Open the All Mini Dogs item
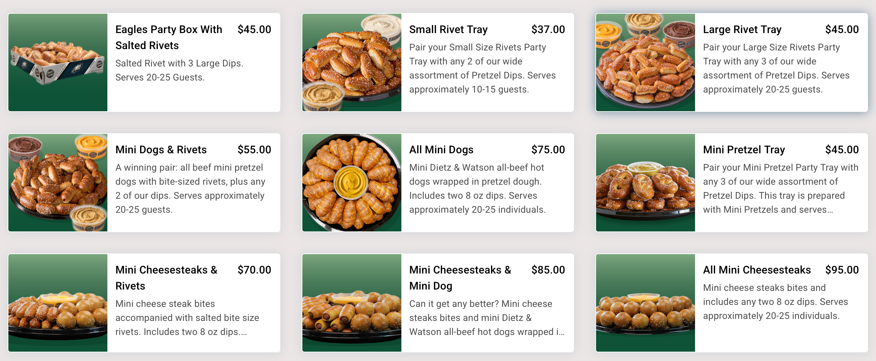This screenshot has height=361, width=876. click(x=442, y=149)
